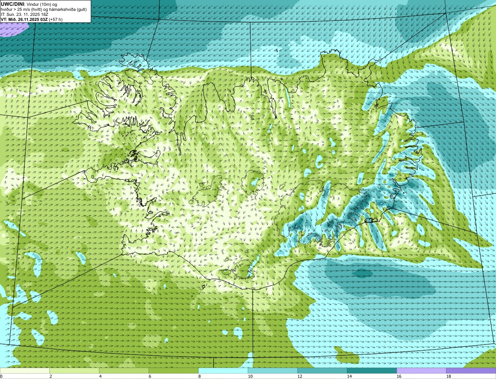The image size is (496, 379).
Task: Click the '10' scale label
Action: 250,376
